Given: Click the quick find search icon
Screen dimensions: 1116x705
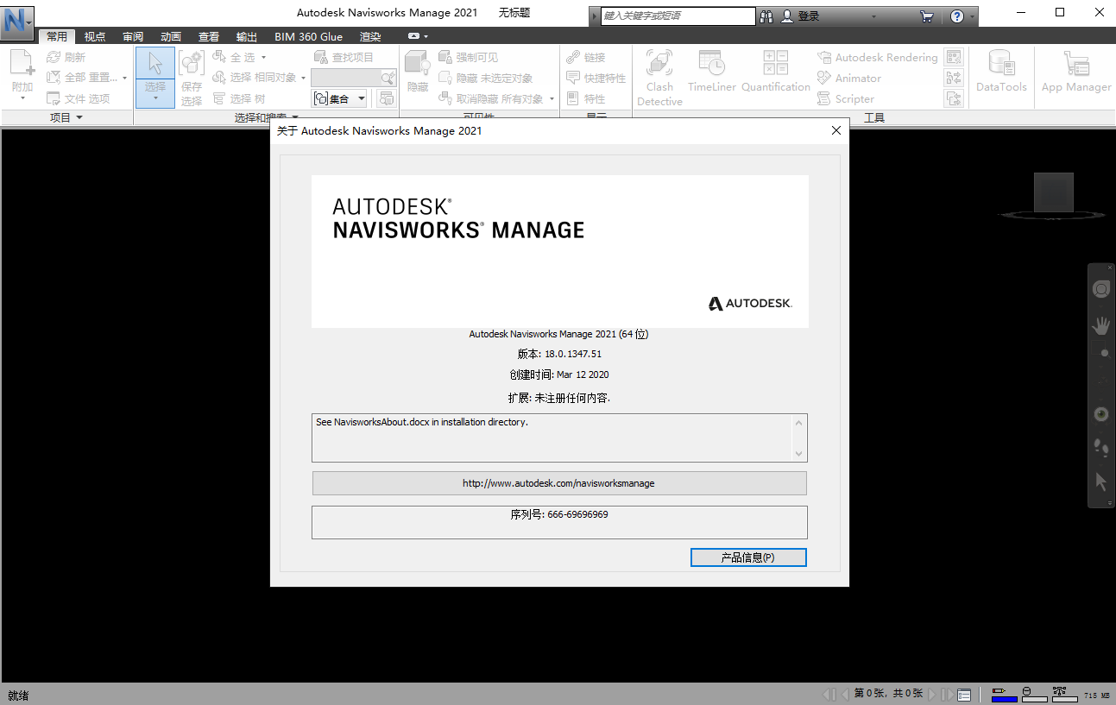Looking at the screenshot, I should (388, 78).
